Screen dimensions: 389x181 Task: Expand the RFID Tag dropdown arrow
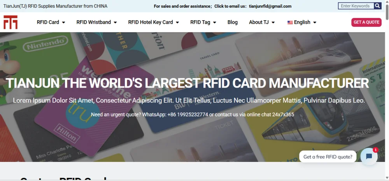pyautogui.click(x=215, y=22)
